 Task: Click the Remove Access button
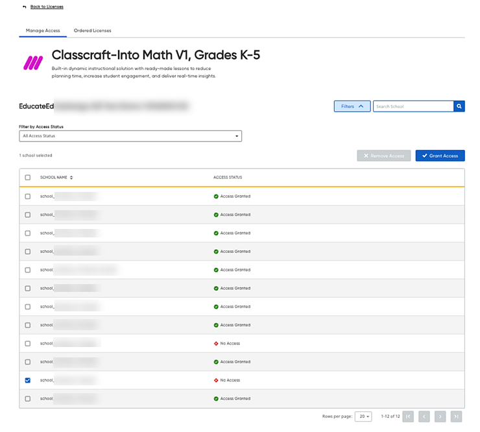(383, 156)
